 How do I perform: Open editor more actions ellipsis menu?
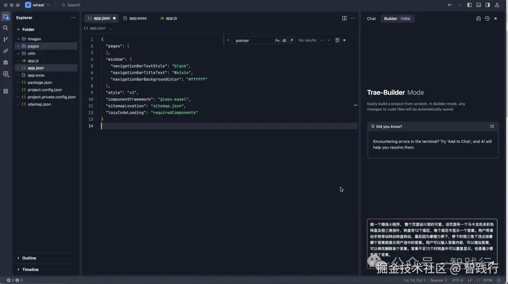pos(353,18)
